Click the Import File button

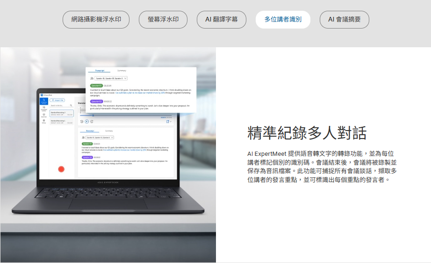click(57, 100)
